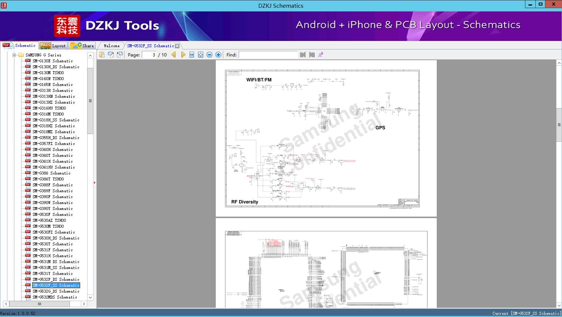Image resolution: width=562 pixels, height=317 pixels.
Task: Click the PDF icon beside SM-G360H Schematic
Action: tap(28, 149)
